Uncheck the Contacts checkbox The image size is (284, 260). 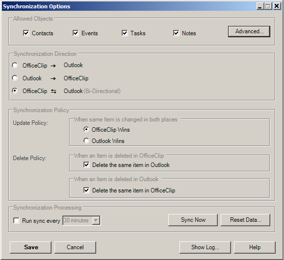[x=26, y=33]
